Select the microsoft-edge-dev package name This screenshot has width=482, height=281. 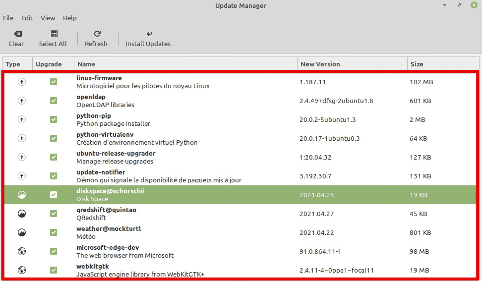point(108,247)
